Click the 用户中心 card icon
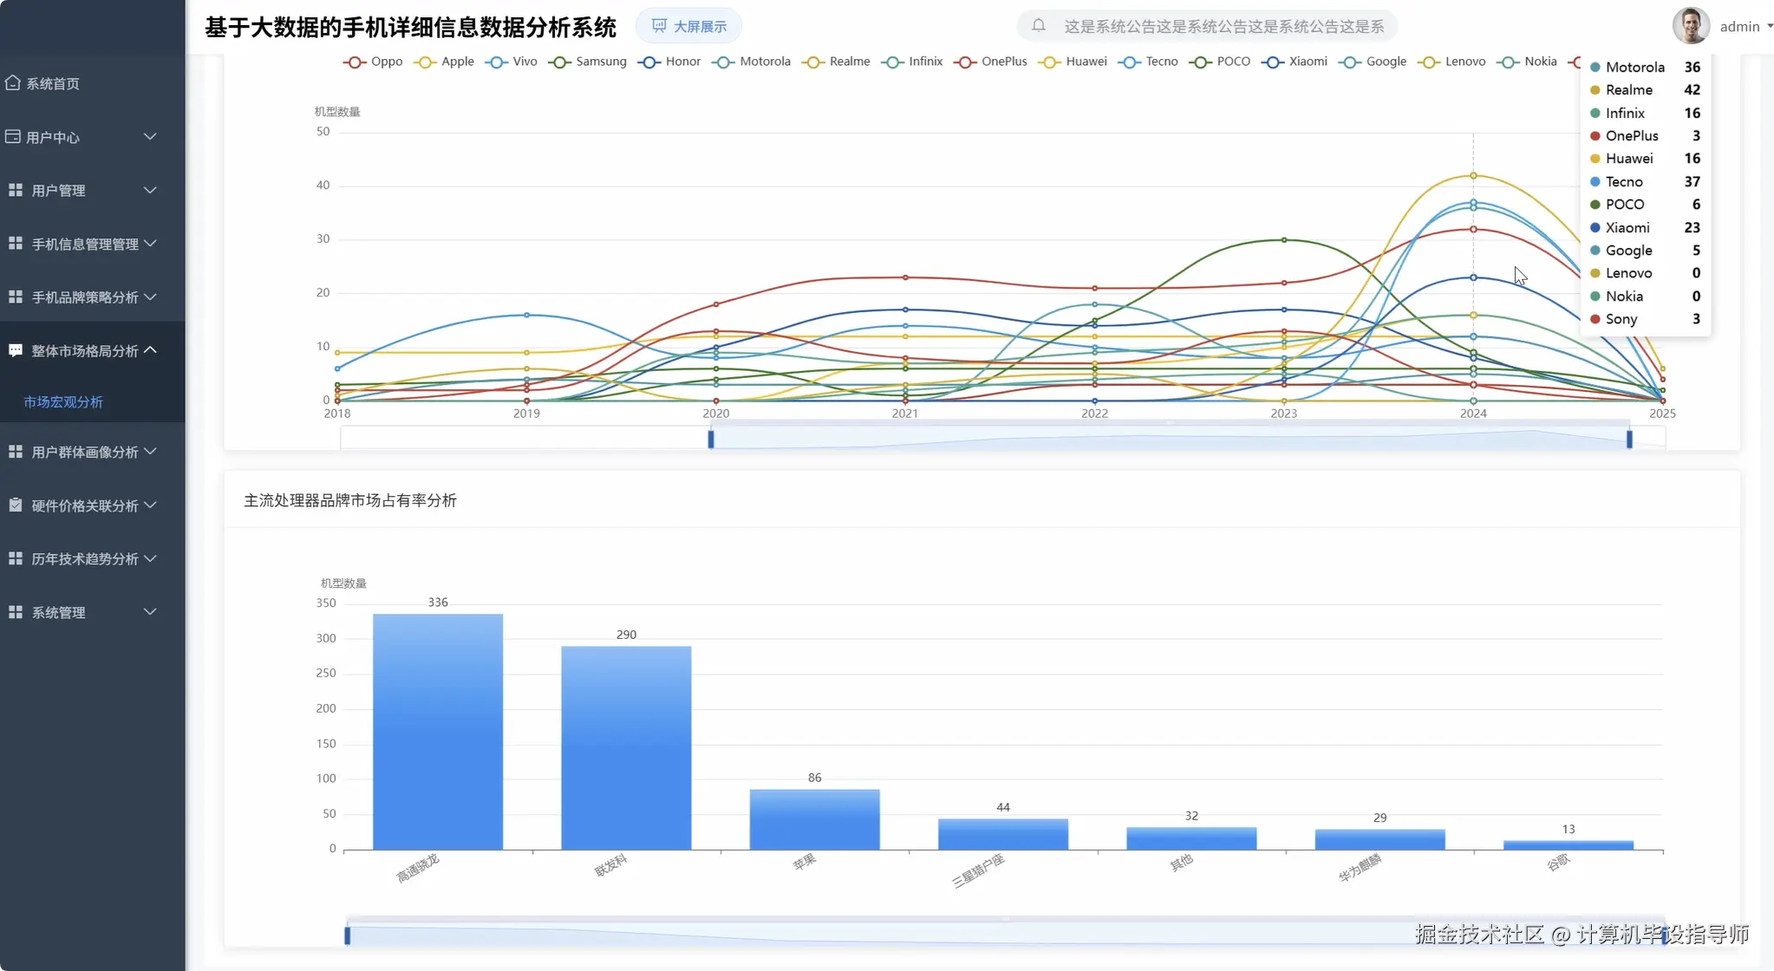Viewport: 1774px width, 971px height. pos(13,137)
